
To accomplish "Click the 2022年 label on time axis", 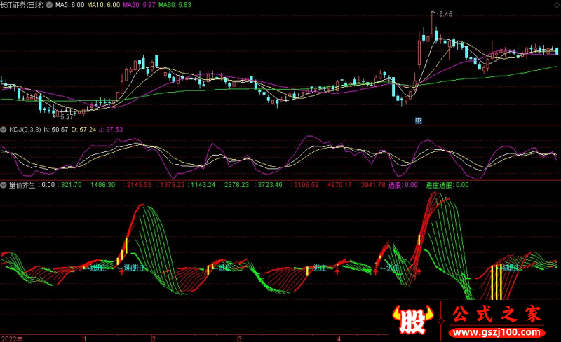I will [x=12, y=338].
